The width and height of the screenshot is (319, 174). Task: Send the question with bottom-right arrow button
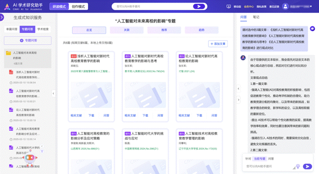point(307,167)
